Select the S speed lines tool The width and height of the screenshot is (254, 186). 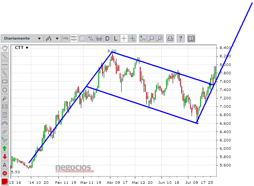tap(5, 140)
